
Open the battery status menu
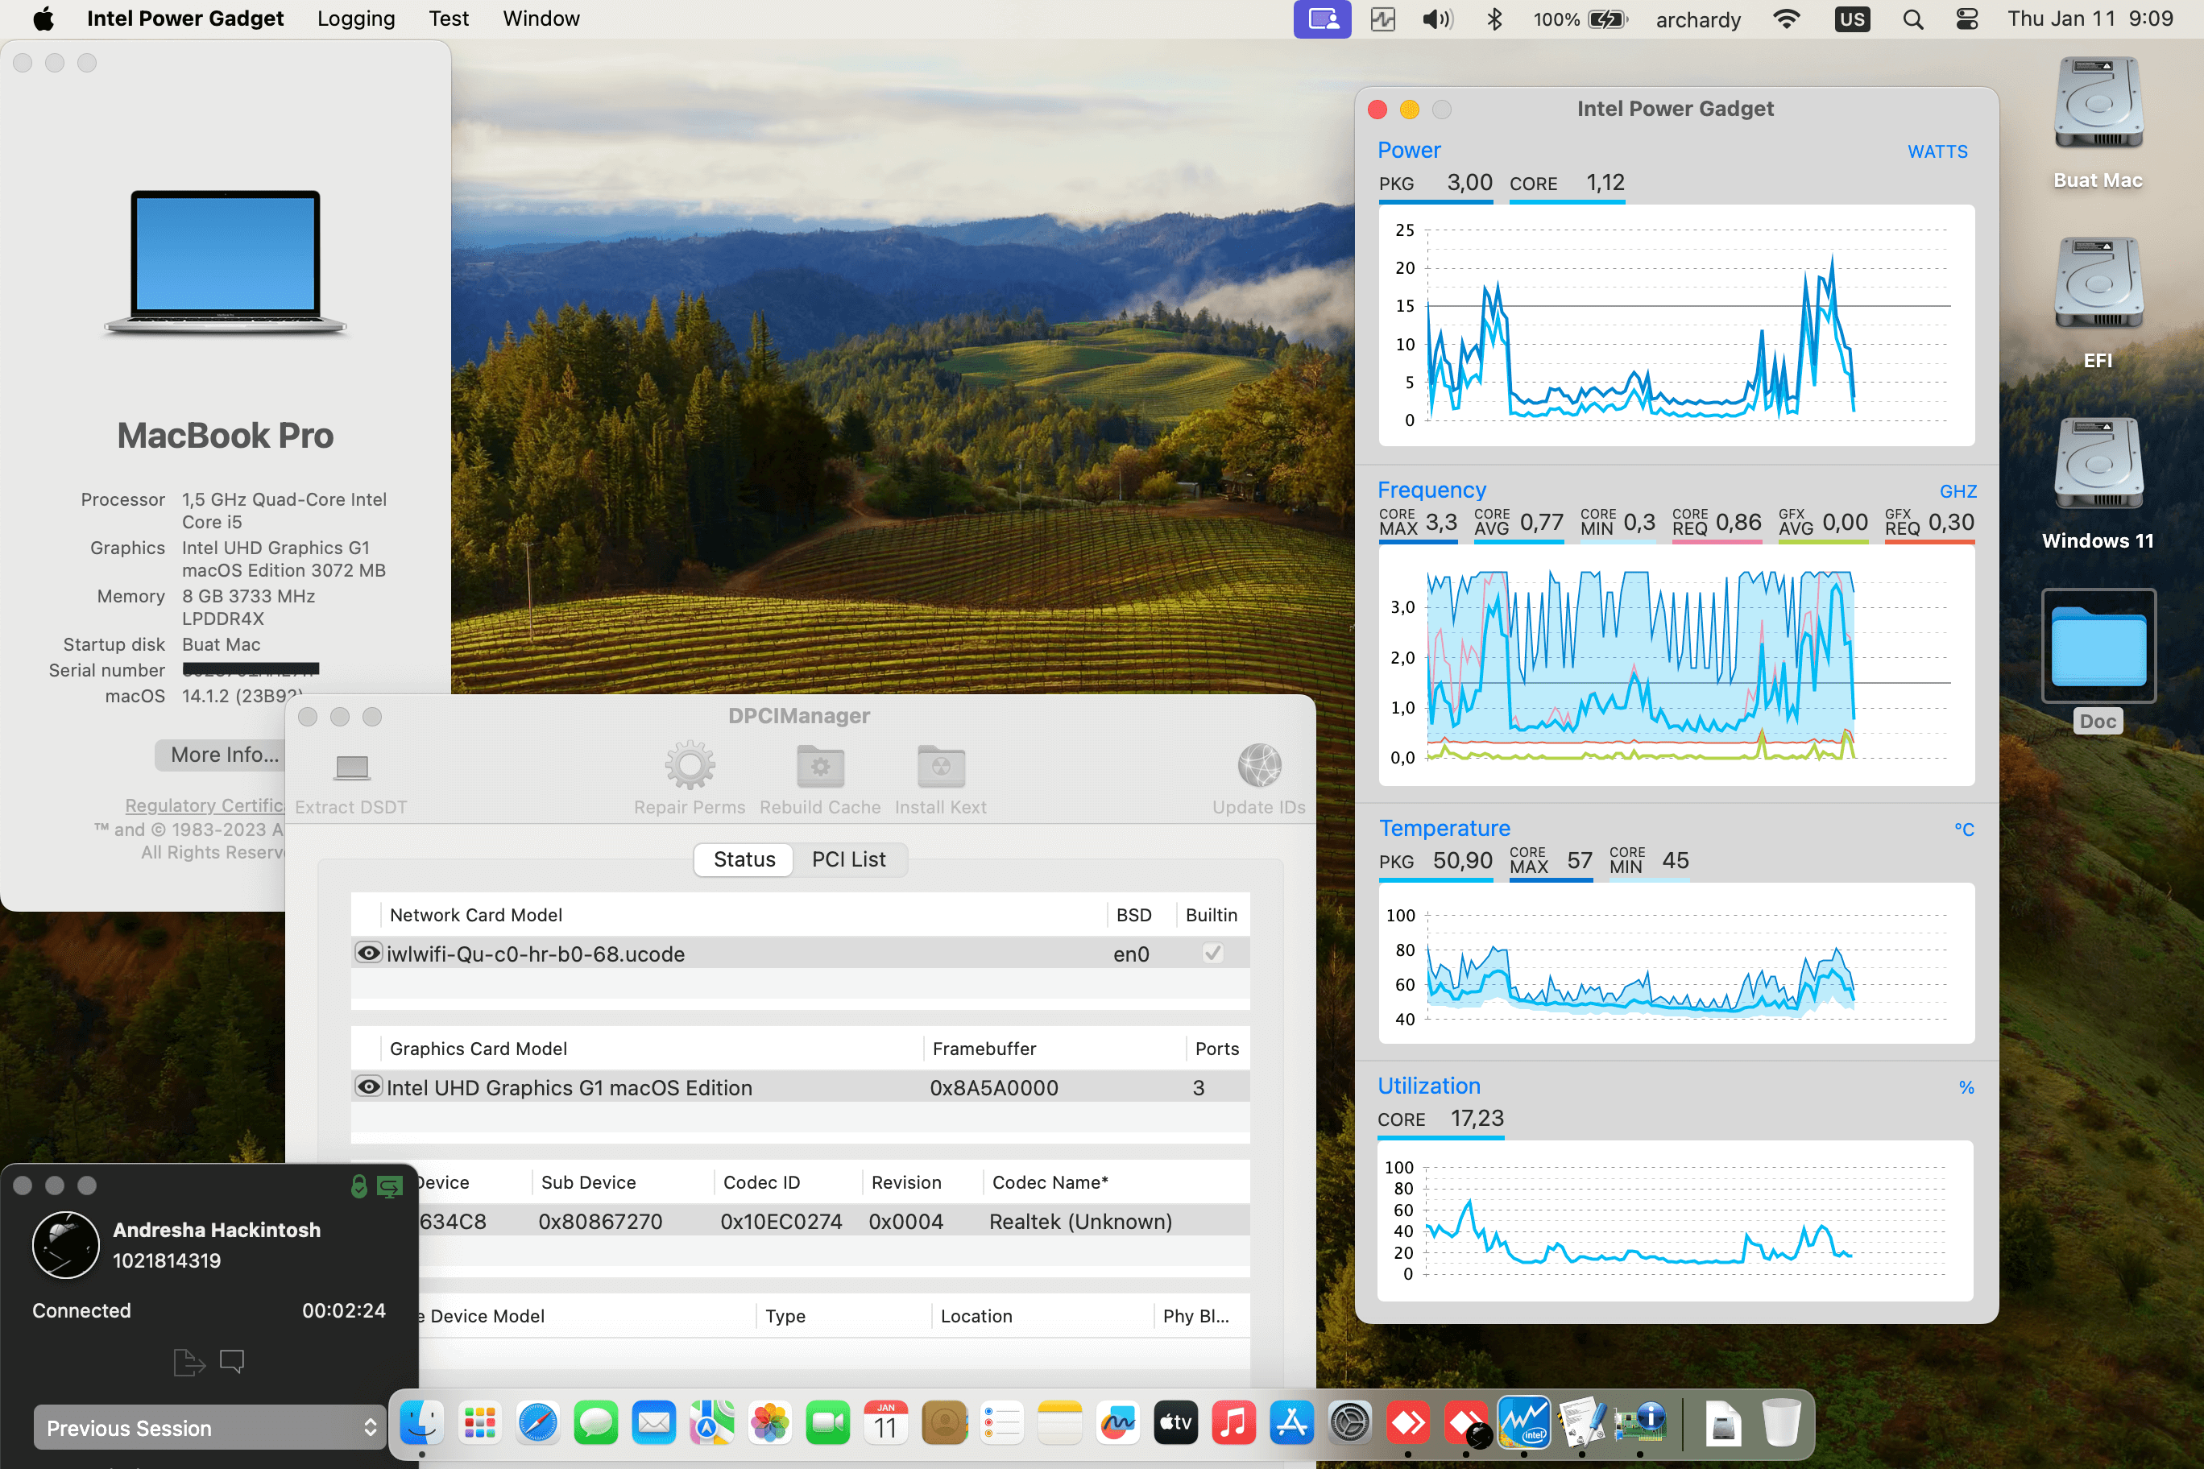coord(1580,19)
